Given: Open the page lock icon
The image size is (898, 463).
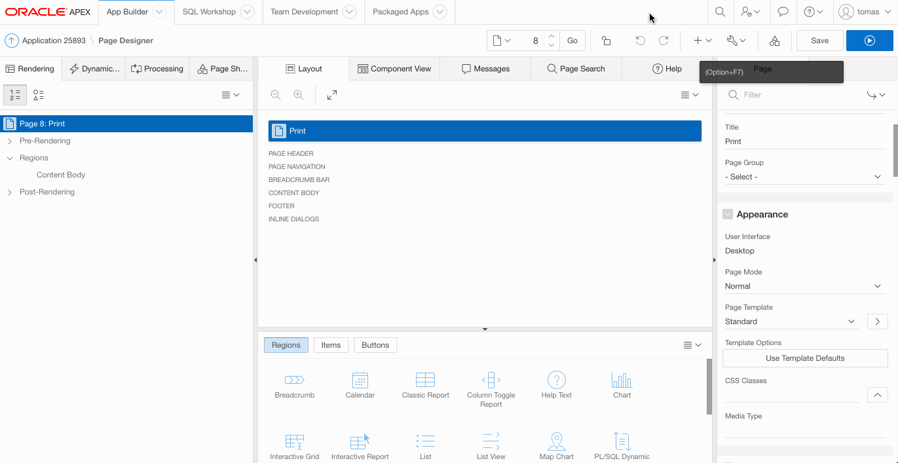Looking at the screenshot, I should [x=606, y=41].
